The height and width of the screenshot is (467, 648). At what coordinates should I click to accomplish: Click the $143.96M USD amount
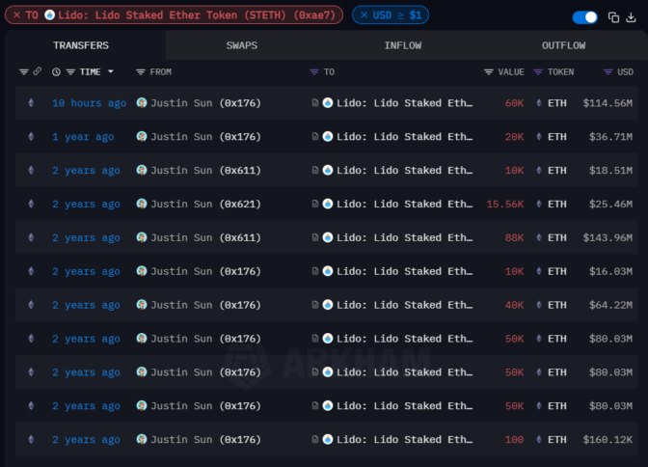[x=607, y=237]
